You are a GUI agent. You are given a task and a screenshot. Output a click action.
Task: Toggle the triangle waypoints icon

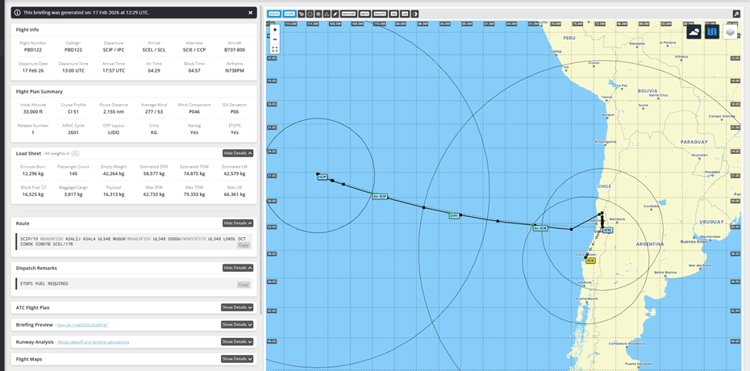click(x=327, y=14)
